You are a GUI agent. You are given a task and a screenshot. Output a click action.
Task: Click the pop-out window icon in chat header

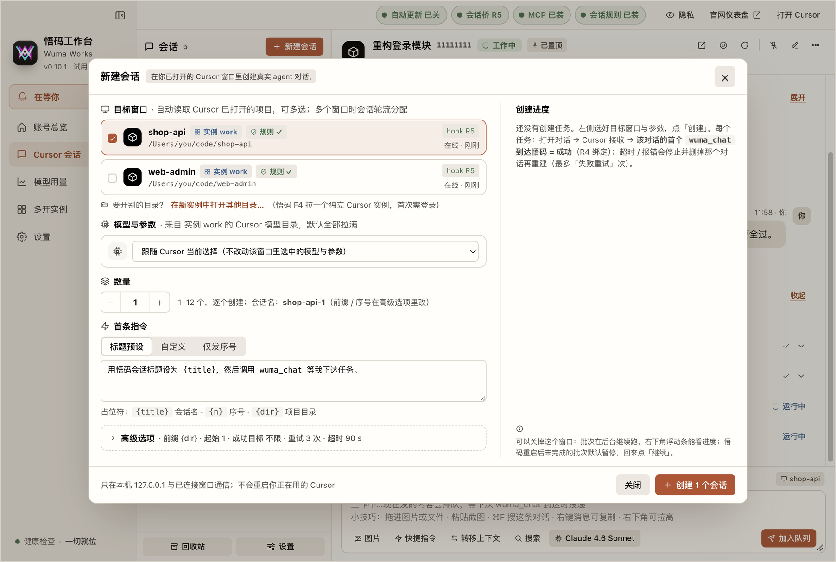[702, 45]
